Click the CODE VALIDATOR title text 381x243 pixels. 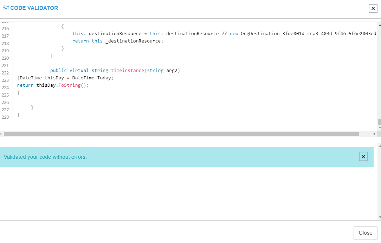coord(34,8)
